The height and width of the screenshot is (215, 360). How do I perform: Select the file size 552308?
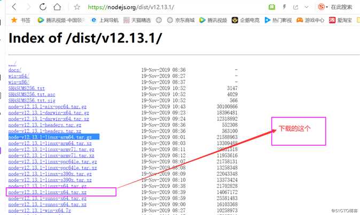[230, 125]
